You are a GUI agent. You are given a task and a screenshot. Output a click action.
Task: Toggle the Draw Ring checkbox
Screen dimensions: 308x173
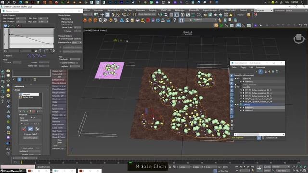click(x=62, y=19)
